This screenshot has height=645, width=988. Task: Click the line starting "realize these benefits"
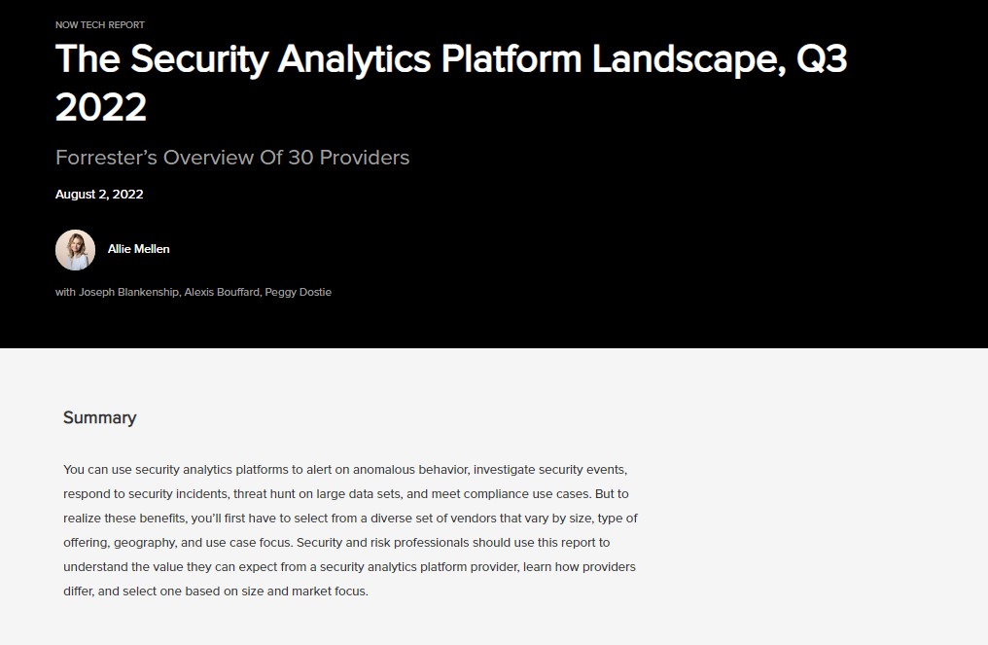click(x=350, y=519)
